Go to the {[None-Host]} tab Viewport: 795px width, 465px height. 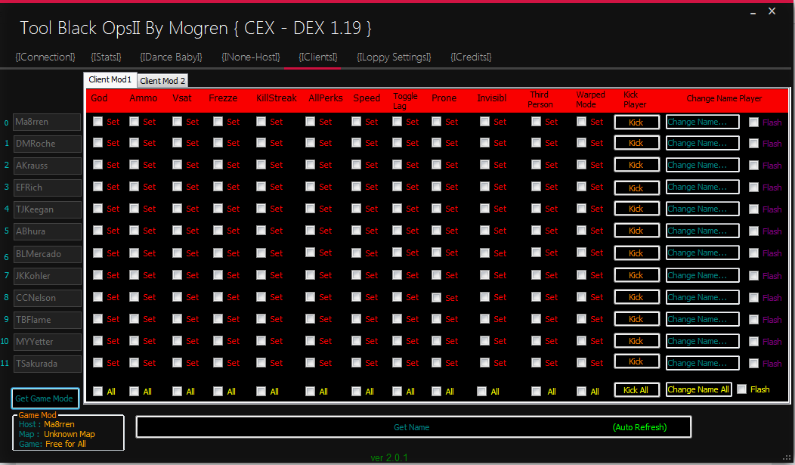[250, 57]
